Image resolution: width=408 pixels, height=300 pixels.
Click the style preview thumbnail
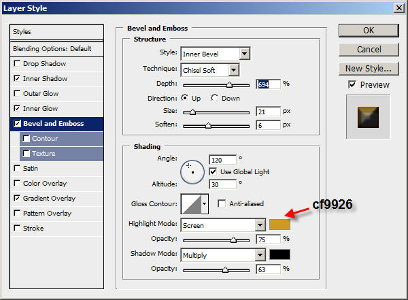click(x=368, y=117)
